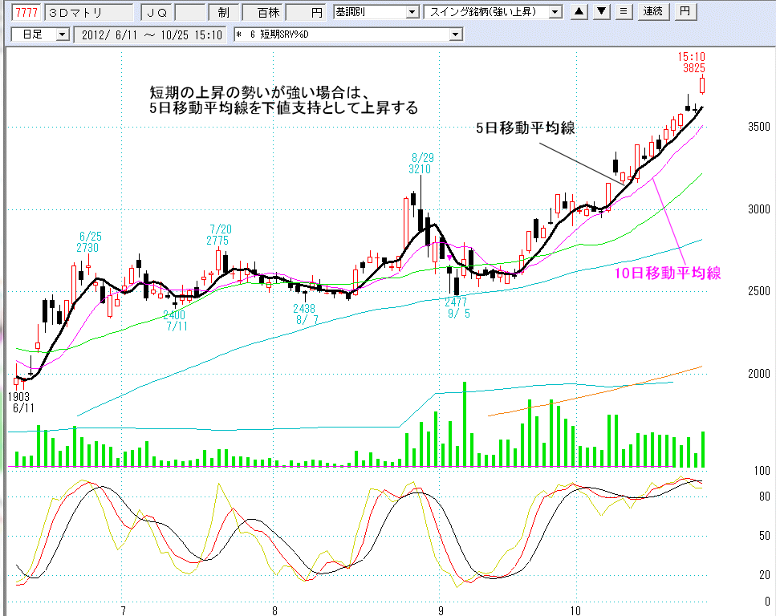
Task: Click the 6/25 2730 high label
Action: pos(88,242)
